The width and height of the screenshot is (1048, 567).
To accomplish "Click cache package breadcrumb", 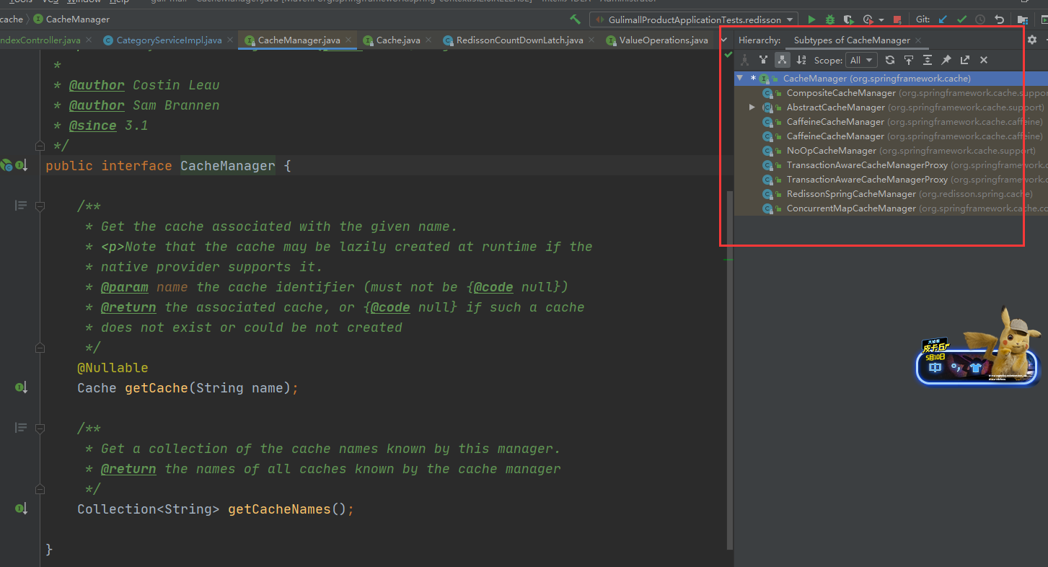I will pyautogui.click(x=11, y=19).
